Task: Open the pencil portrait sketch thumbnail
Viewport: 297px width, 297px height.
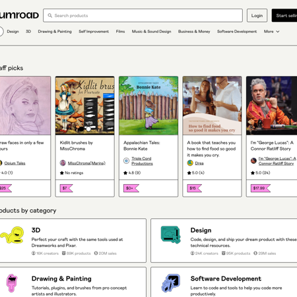Action: 25,106
